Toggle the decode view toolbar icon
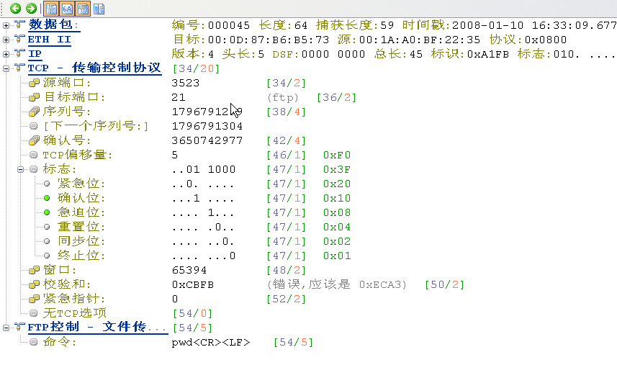617x383 pixels. click(x=51, y=9)
